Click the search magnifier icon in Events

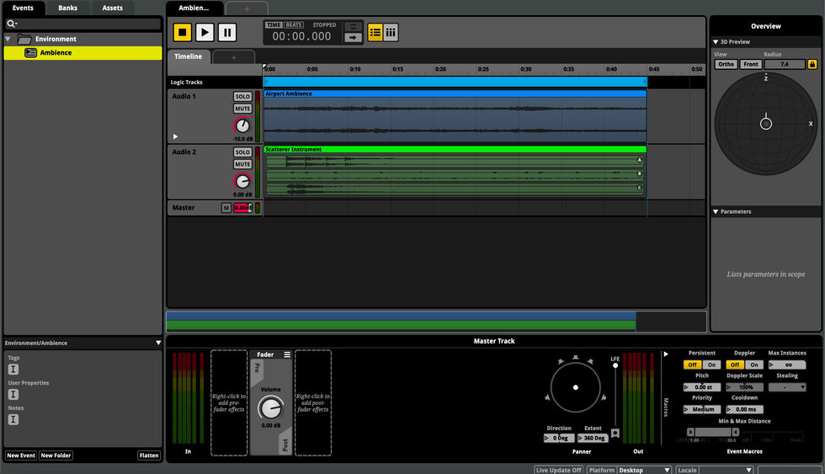(x=11, y=24)
